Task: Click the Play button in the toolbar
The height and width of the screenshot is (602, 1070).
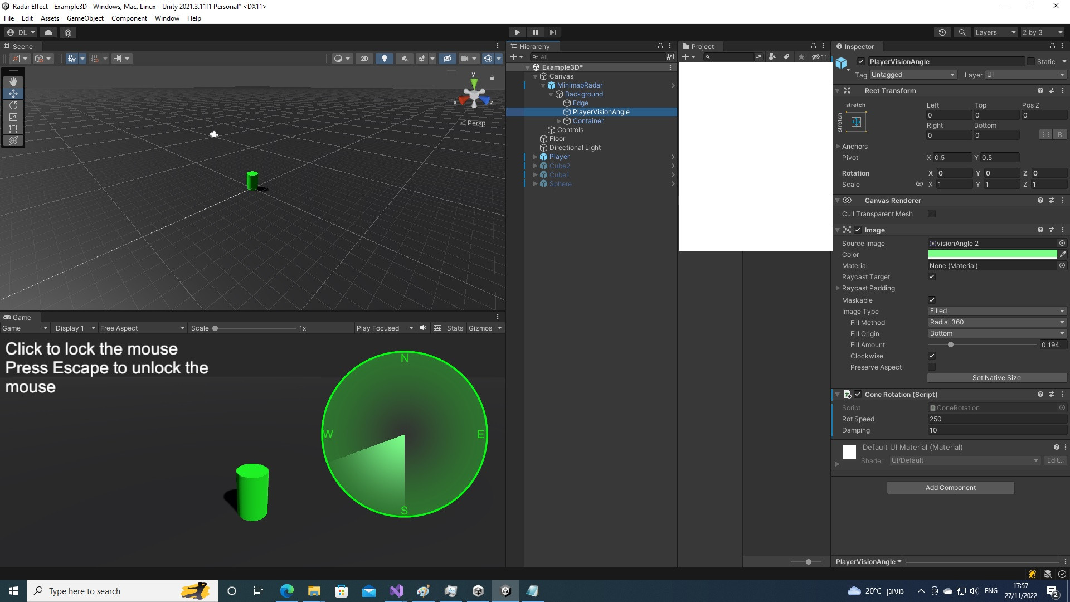Action: pos(517,32)
